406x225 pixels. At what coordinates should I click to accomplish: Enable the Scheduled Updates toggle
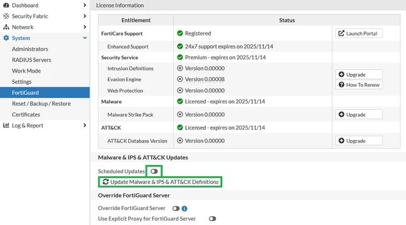(x=154, y=171)
